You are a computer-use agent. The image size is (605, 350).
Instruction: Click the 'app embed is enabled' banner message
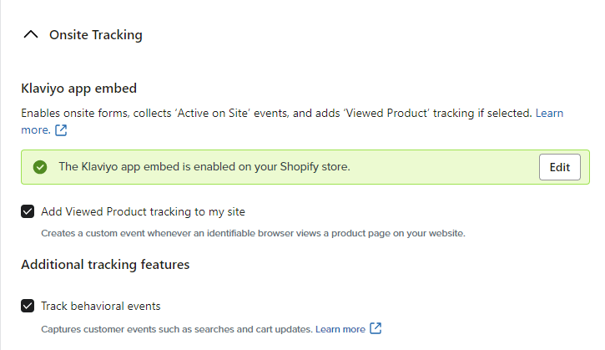(x=204, y=167)
